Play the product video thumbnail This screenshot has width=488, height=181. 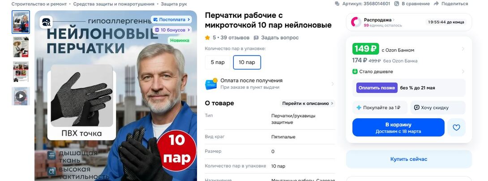pyautogui.click(x=21, y=96)
